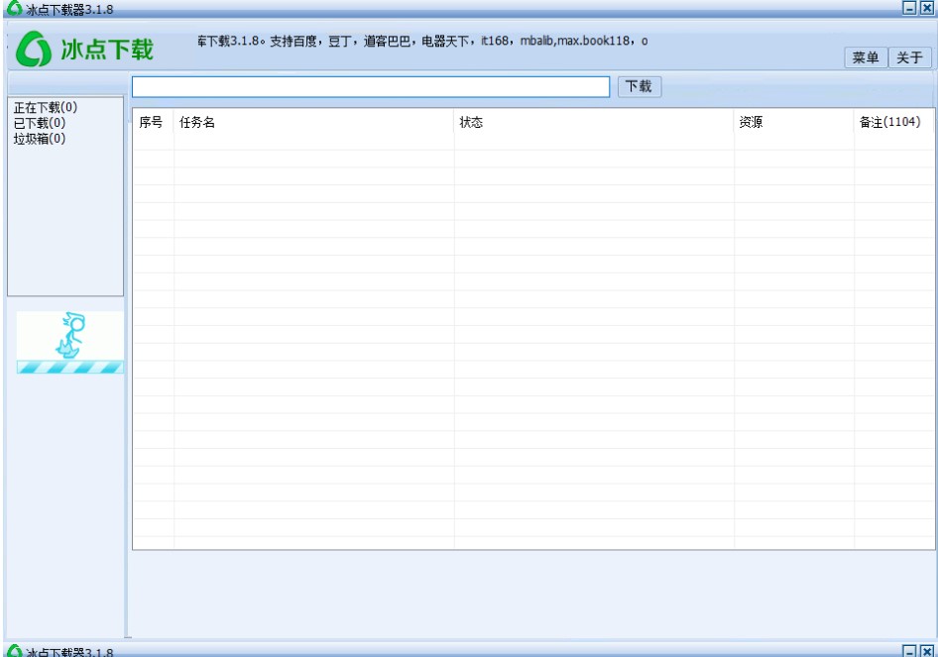The image size is (938, 657).
Task: Select 已下载(0) in the sidebar
Action: (40, 123)
